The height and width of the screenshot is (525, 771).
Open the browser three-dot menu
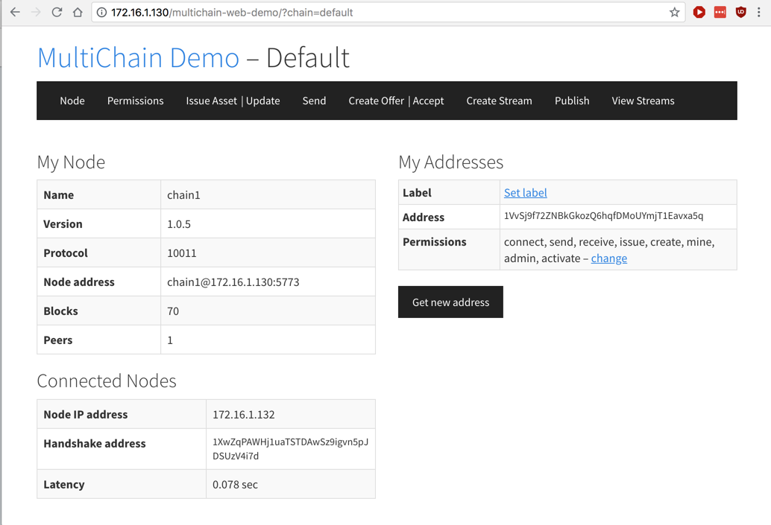click(x=759, y=13)
